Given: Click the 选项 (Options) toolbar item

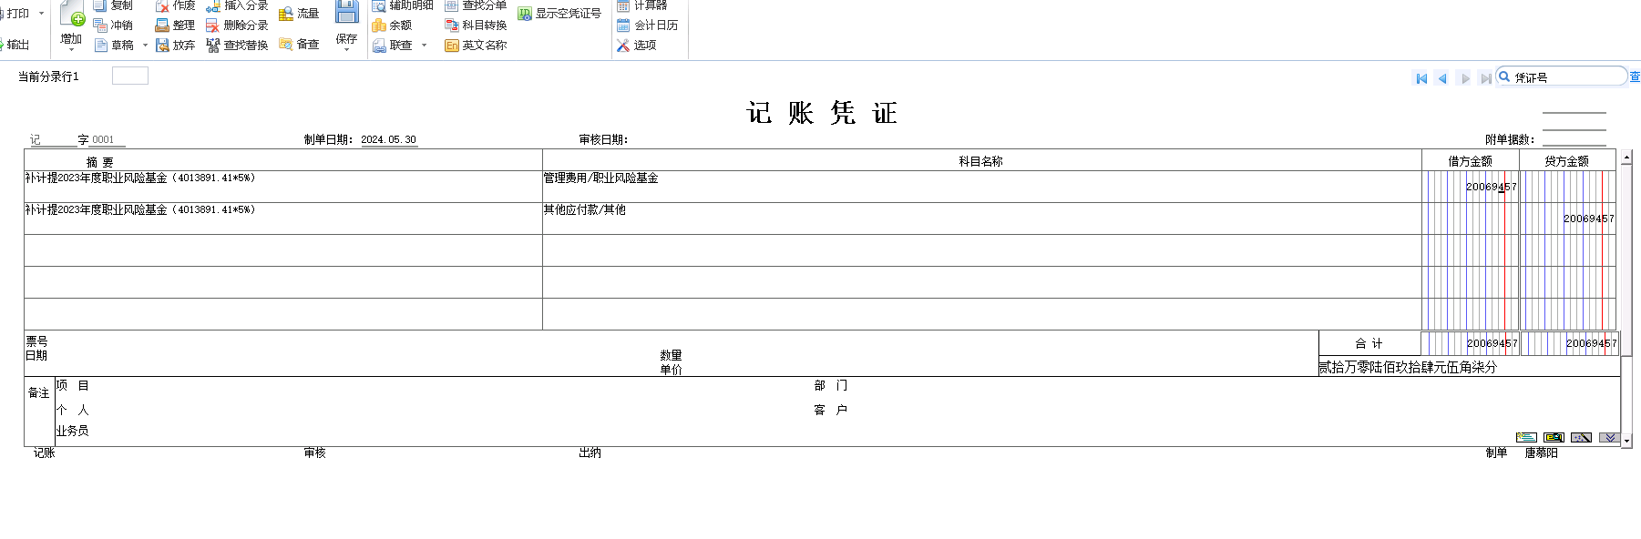Looking at the screenshot, I should [636, 45].
